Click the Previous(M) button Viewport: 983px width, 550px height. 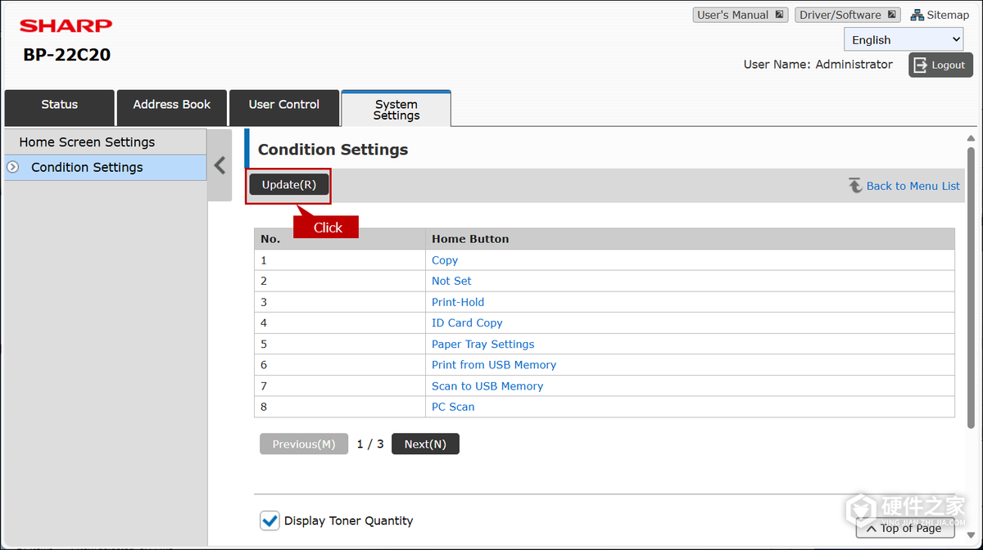[x=304, y=444]
